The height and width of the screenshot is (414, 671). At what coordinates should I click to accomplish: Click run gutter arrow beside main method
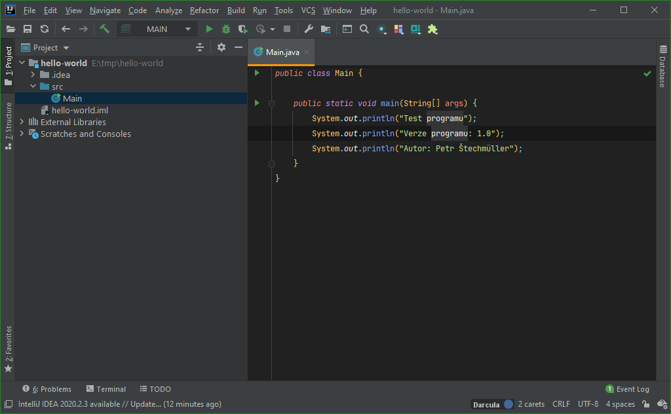click(x=257, y=103)
